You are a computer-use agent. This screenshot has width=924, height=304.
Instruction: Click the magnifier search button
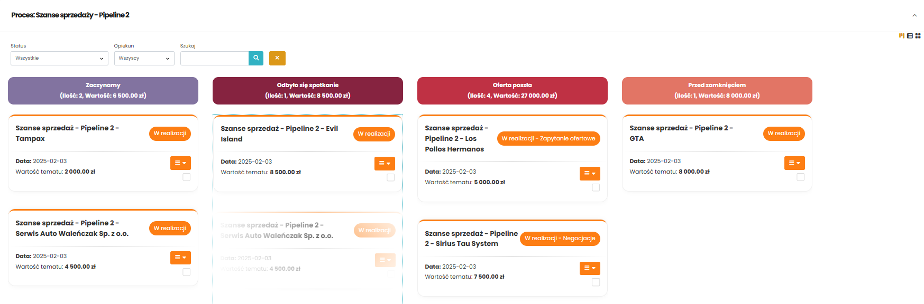(x=256, y=58)
